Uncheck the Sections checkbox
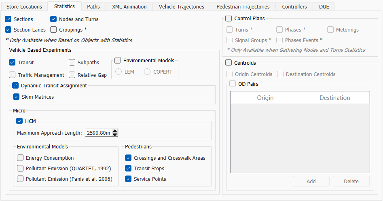The width and height of the screenshot is (383, 201). click(x=8, y=19)
